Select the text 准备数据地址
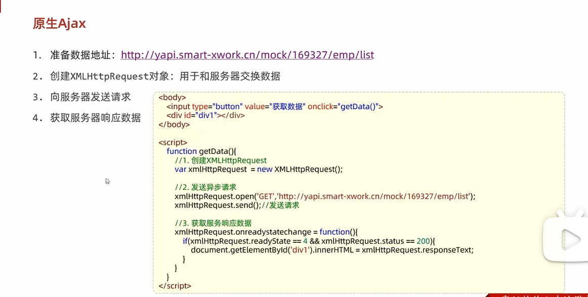Viewport: 588px width, 297px height. (x=80, y=55)
